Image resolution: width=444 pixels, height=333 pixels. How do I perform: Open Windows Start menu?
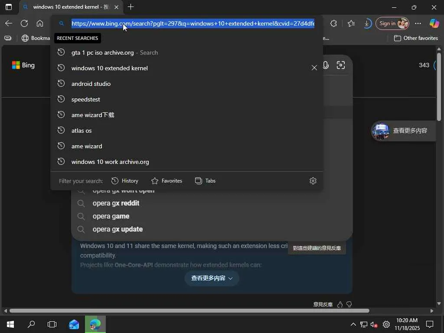(10, 324)
